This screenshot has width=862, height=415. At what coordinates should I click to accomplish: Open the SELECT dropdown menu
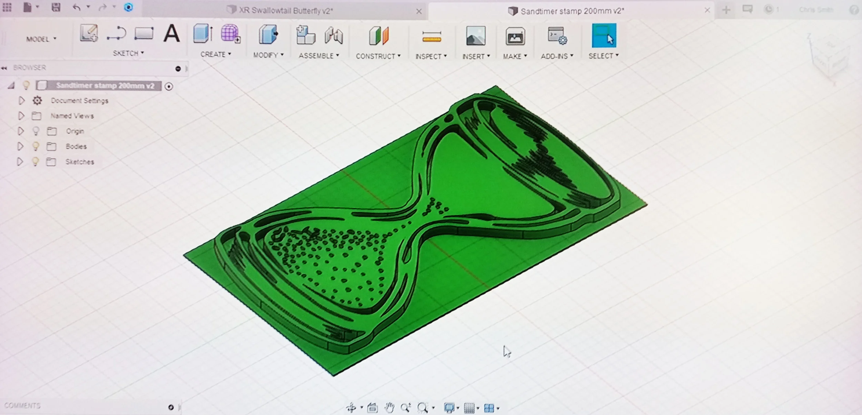603,56
